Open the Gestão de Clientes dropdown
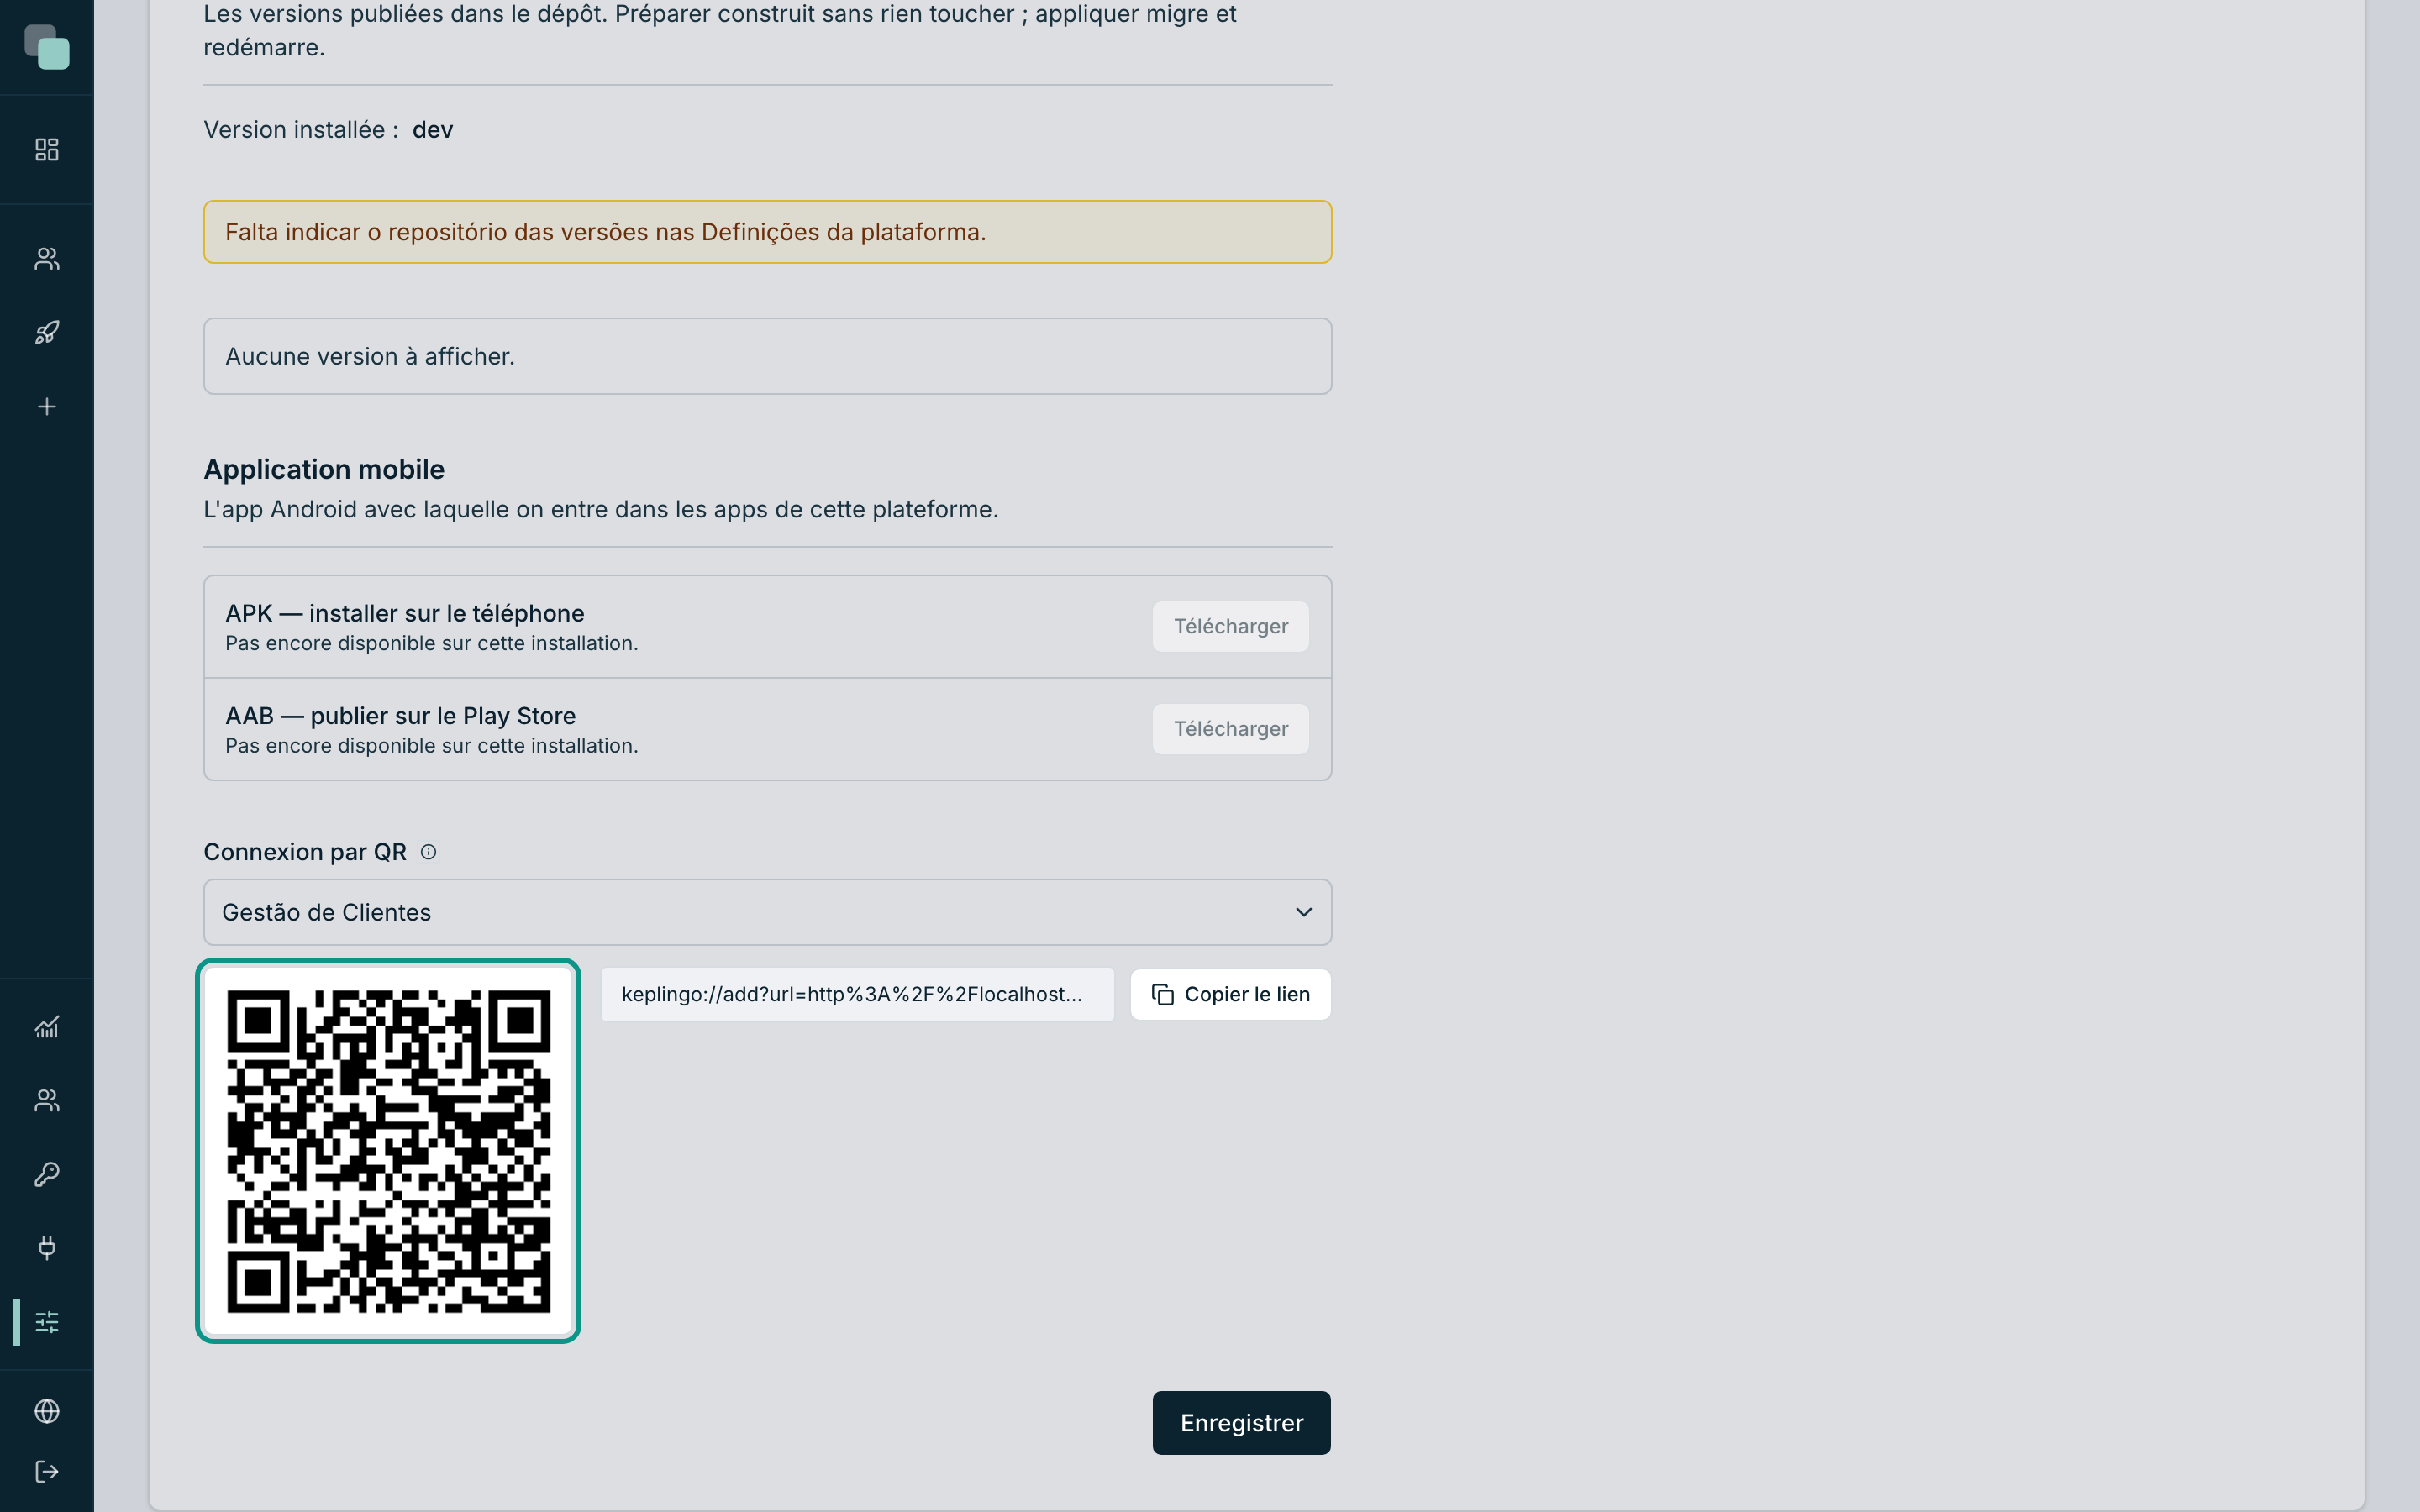This screenshot has width=2420, height=1512. 767,912
